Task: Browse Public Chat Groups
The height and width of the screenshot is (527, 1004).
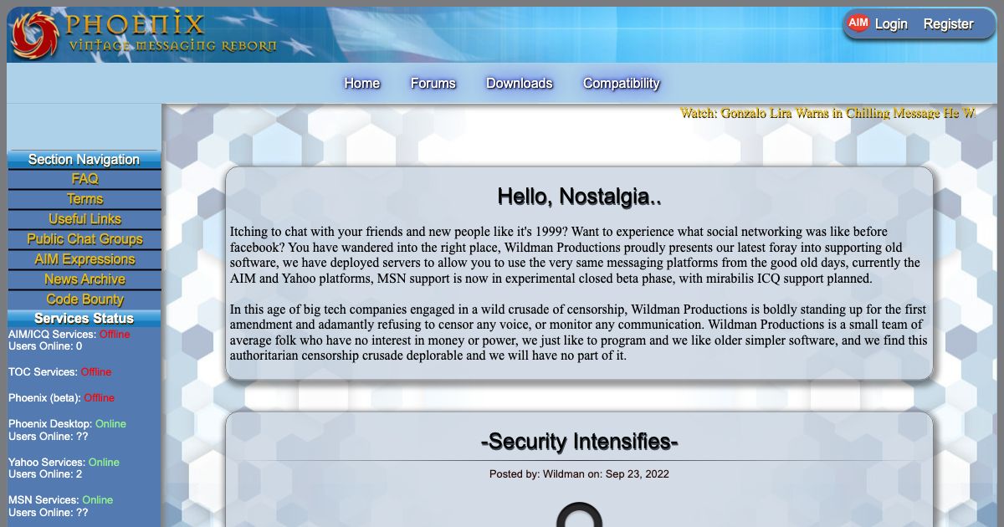Action: 84,239
